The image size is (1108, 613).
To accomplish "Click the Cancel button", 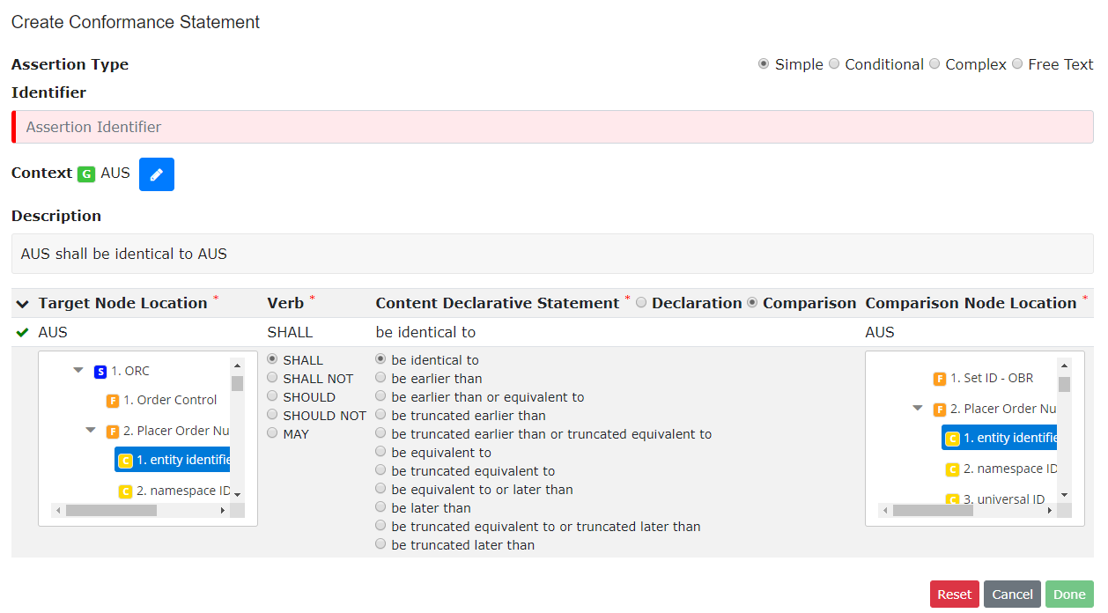I will (x=1012, y=594).
